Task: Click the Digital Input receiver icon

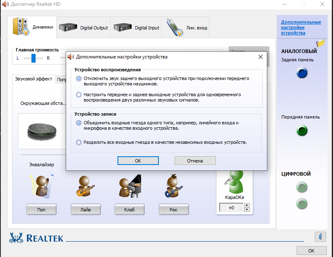Action: click(x=122, y=27)
